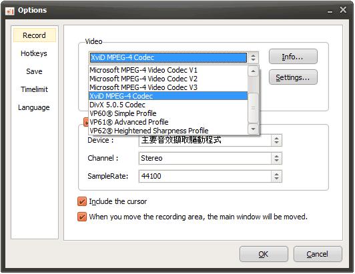This screenshot has width=355, height=274.
Task: Switch to the Hotkeys tab
Action: pos(34,53)
